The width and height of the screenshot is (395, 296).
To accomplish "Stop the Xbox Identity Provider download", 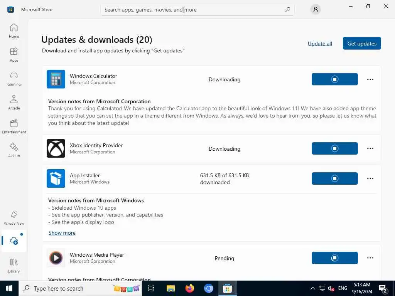I will pyautogui.click(x=334, y=148).
